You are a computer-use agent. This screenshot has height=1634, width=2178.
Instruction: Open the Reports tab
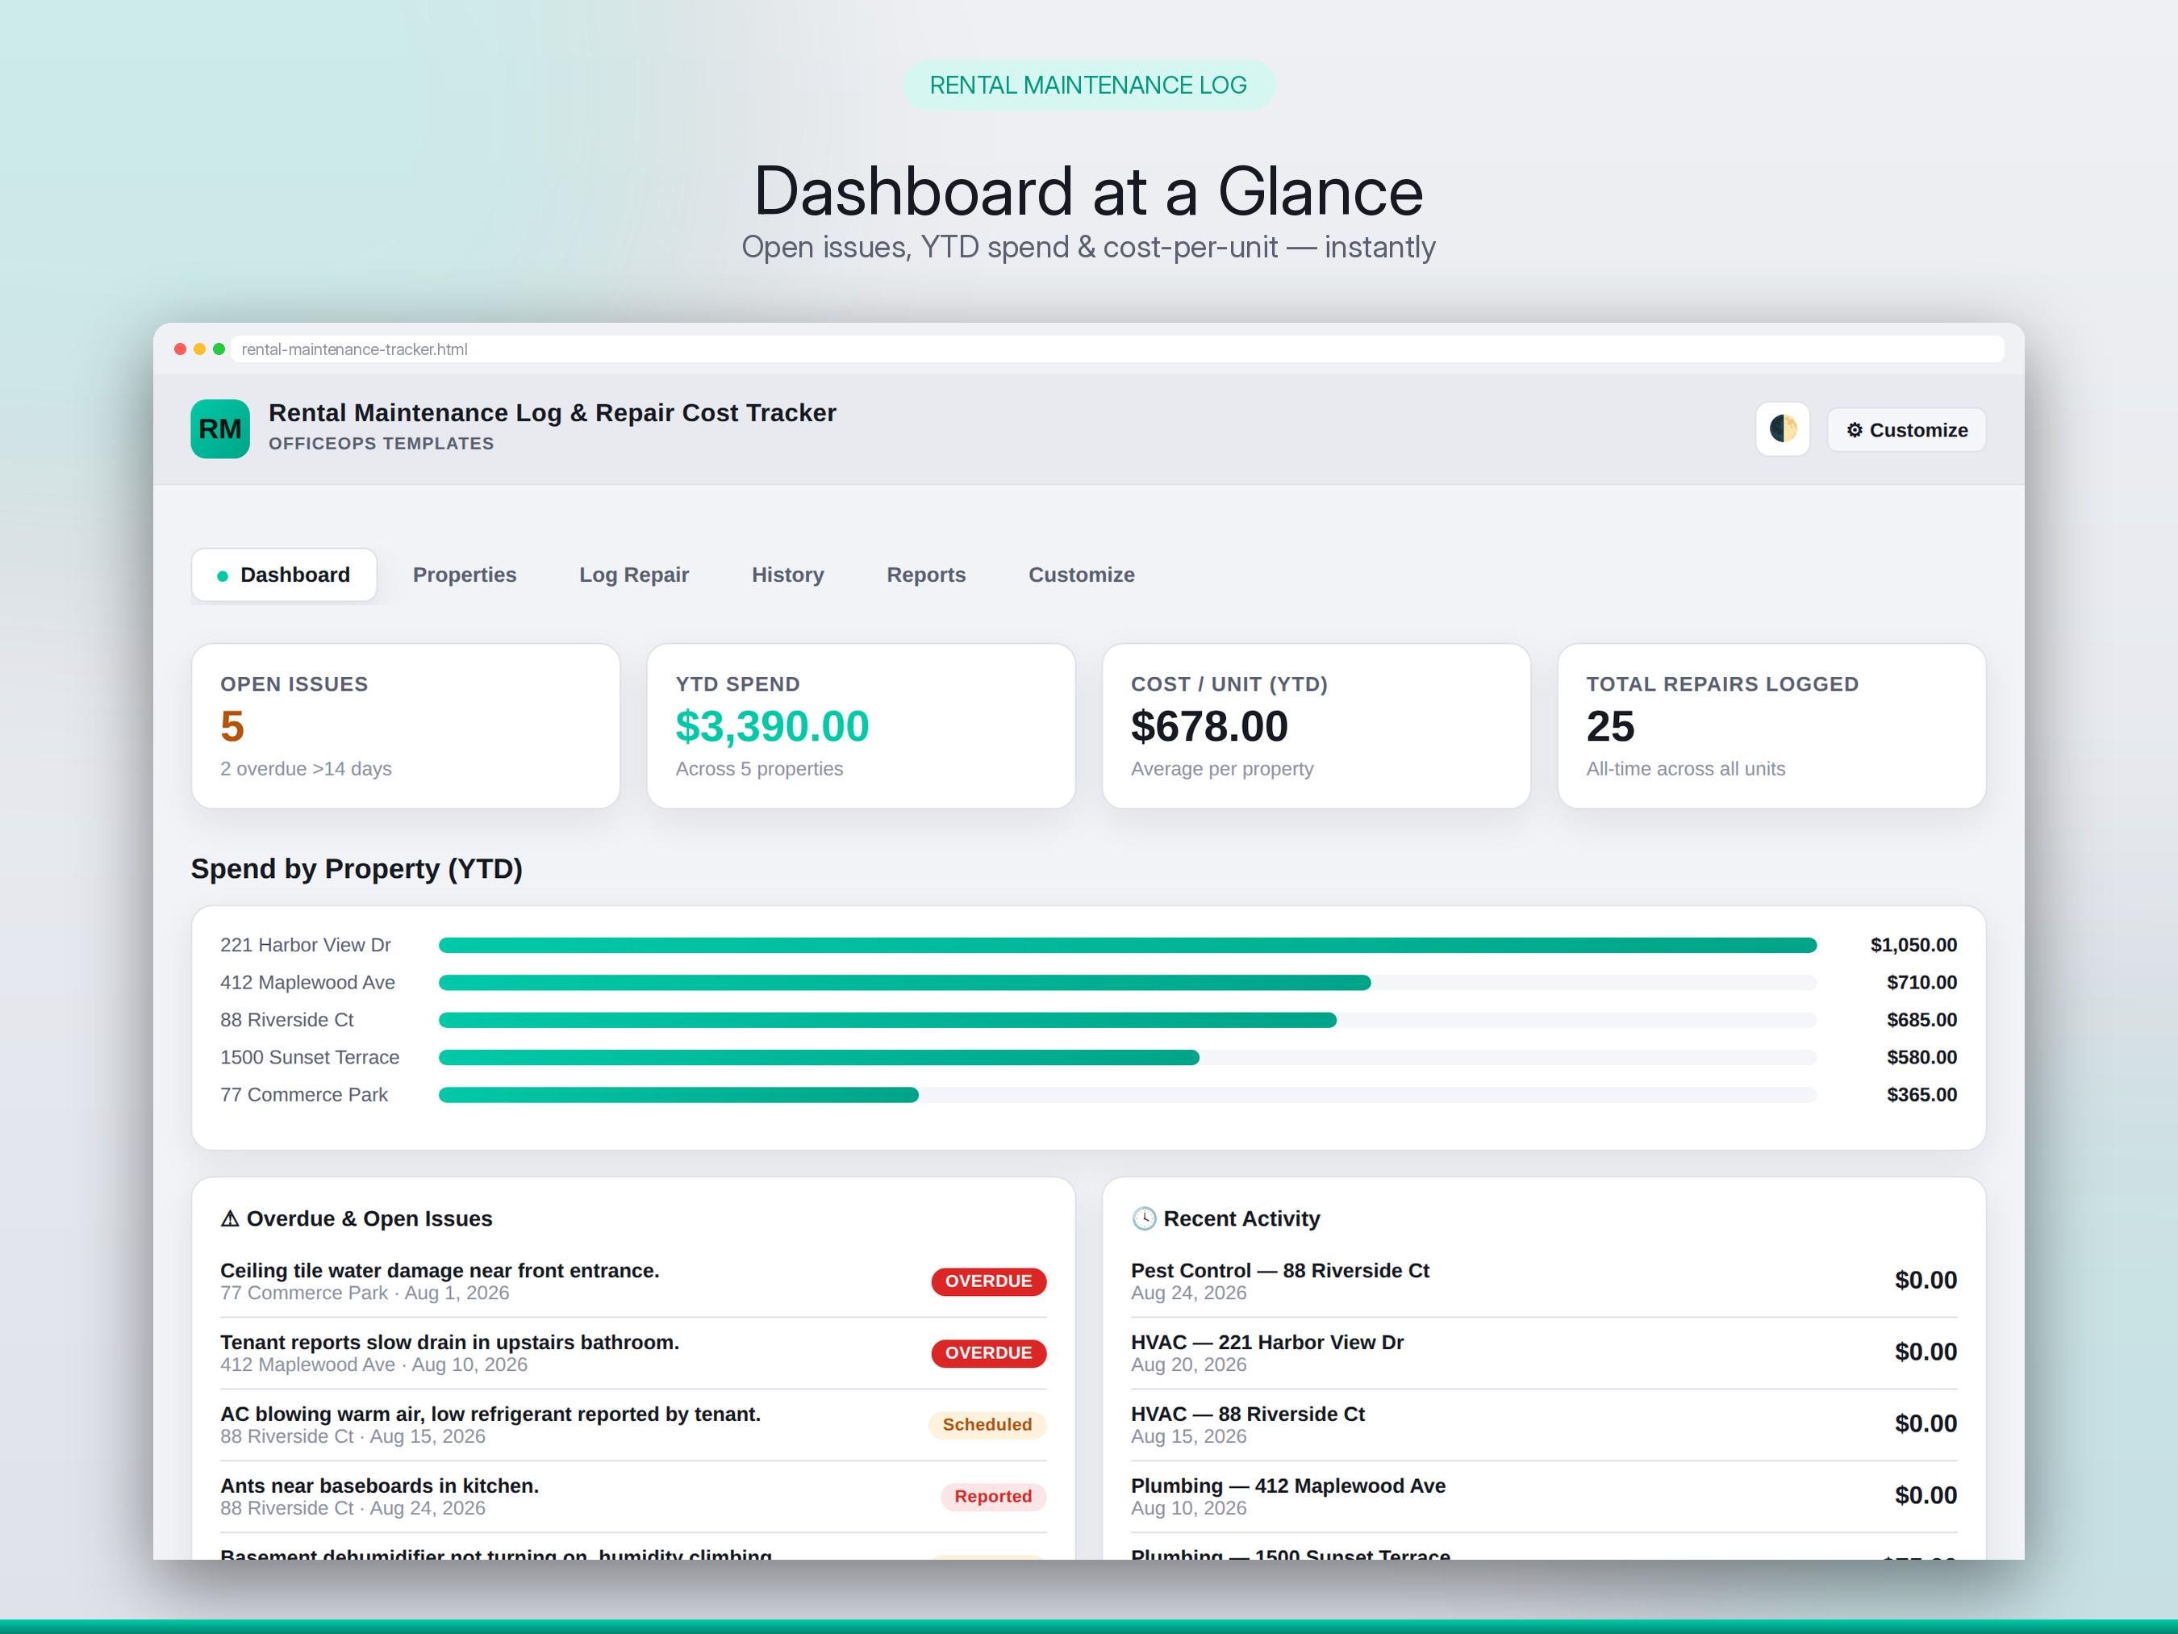(925, 575)
